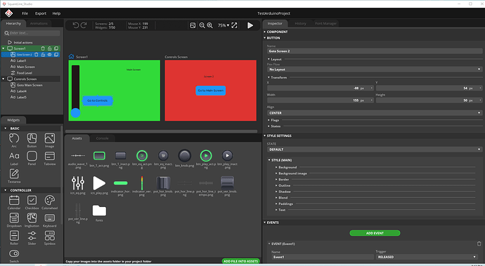Click the ADD EVENT button
This screenshot has width=485, height=266.
[375, 233]
